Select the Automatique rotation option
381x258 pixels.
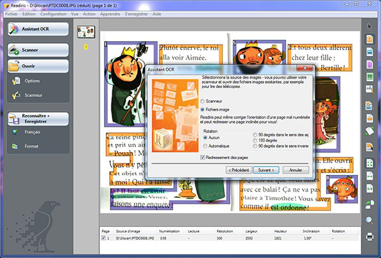[x=206, y=146]
